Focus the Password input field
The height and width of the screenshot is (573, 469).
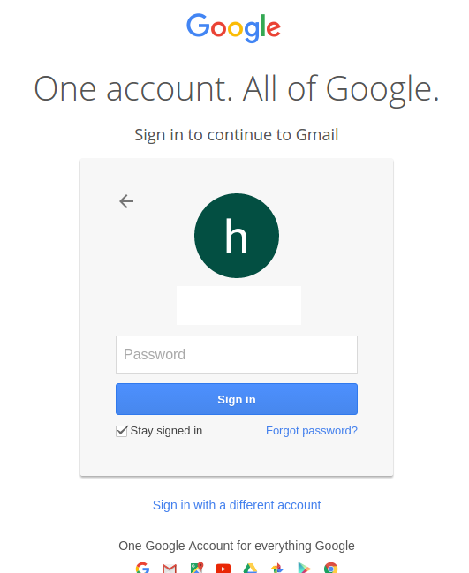coord(237,355)
